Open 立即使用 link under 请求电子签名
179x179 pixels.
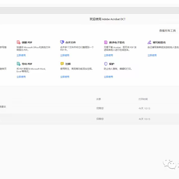click(109, 55)
